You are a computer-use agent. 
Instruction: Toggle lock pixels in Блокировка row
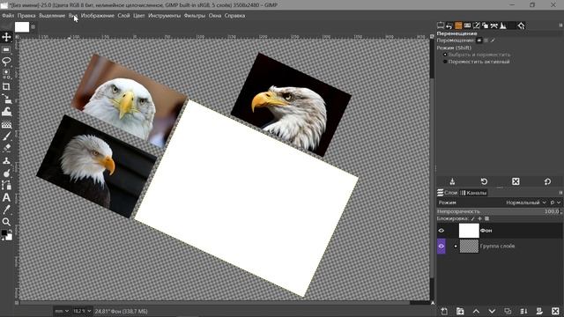pos(472,218)
